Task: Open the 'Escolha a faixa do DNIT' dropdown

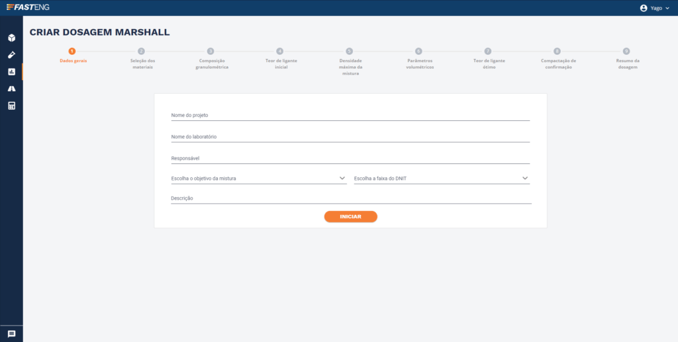Action: (442, 179)
